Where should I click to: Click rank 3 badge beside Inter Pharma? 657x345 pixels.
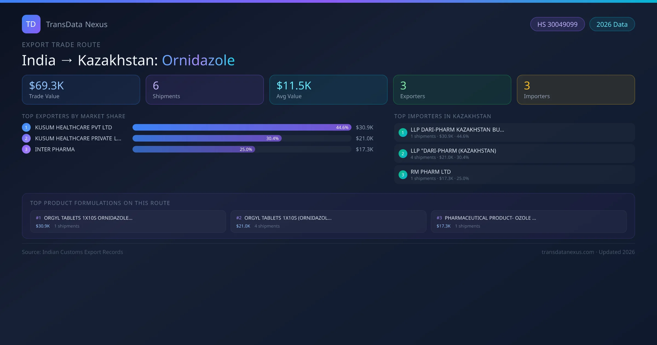pos(26,149)
